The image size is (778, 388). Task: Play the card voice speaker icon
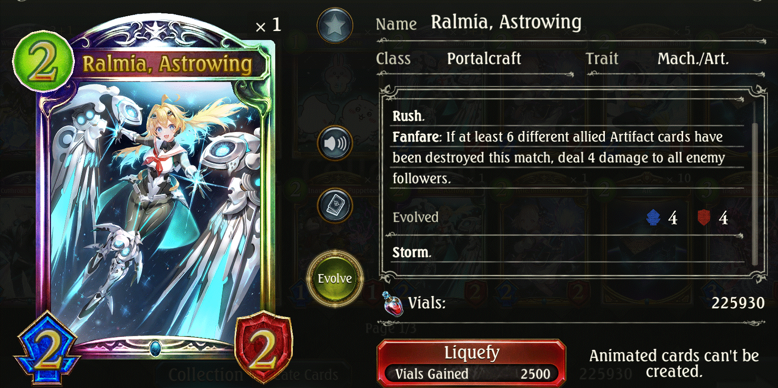click(335, 143)
